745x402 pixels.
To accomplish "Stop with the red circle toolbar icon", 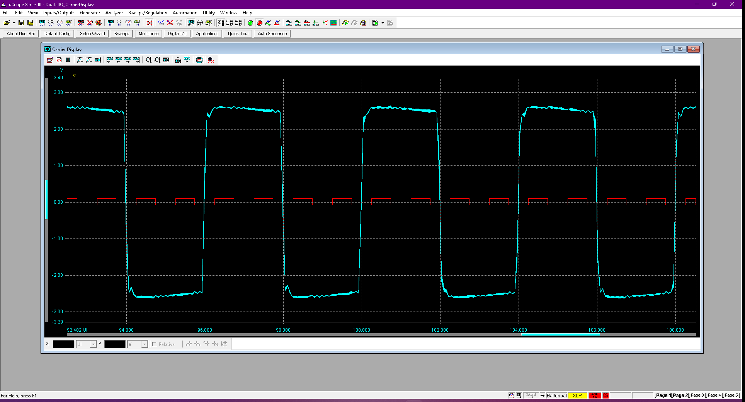I will pos(259,23).
